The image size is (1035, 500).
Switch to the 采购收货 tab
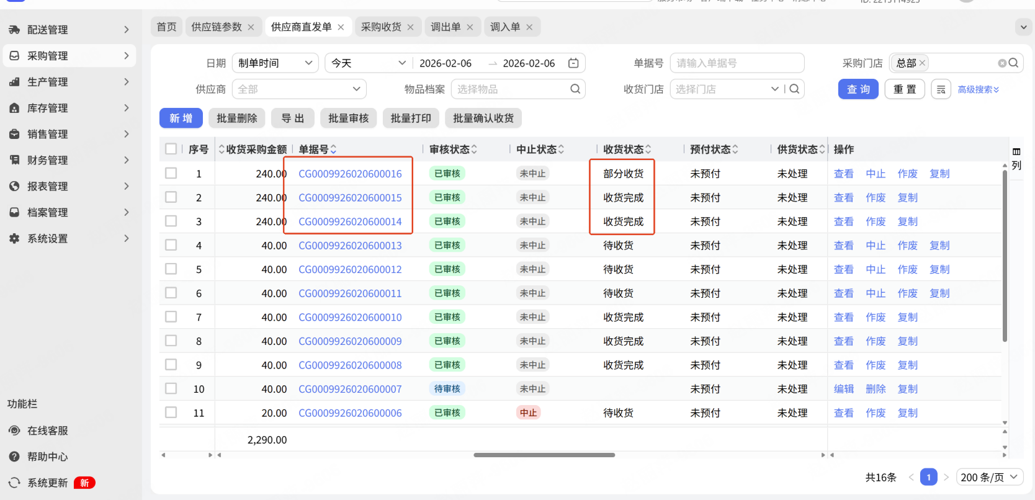[x=381, y=27]
